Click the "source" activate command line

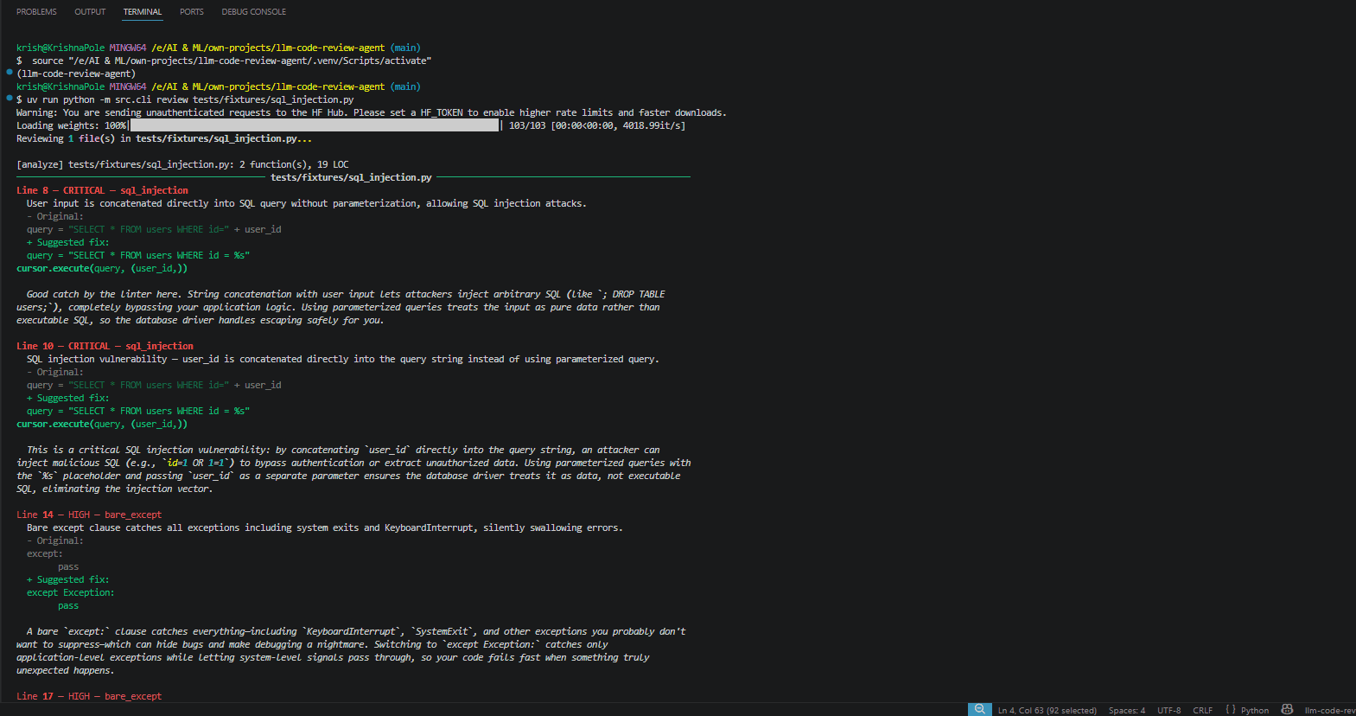(224, 61)
